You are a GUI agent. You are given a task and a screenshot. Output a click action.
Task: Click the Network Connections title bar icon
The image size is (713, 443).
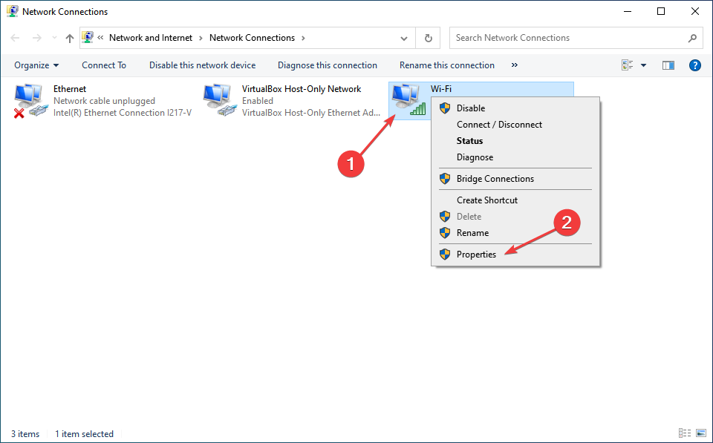click(13, 11)
